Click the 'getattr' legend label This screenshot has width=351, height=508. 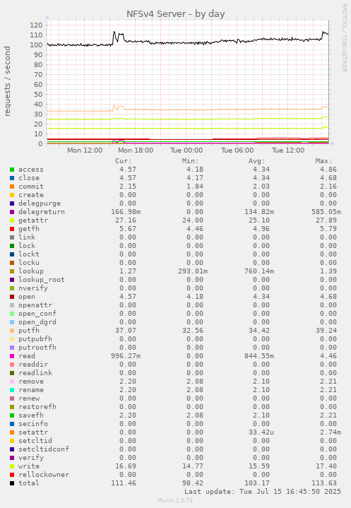[x=33, y=220]
